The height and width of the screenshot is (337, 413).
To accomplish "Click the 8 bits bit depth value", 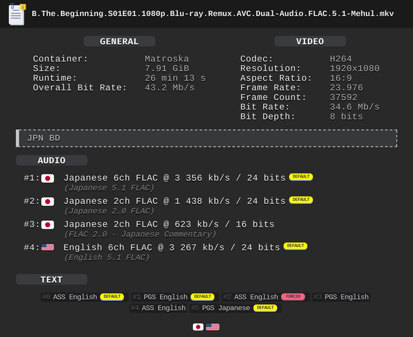I will point(347,117).
